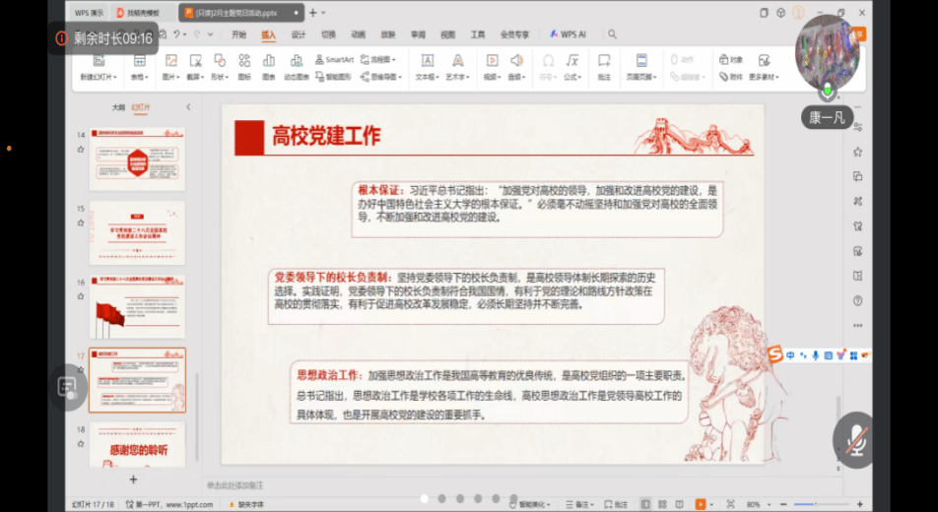Select slide 16 thumbnail with red flags
The image size is (938, 512).
click(x=136, y=306)
